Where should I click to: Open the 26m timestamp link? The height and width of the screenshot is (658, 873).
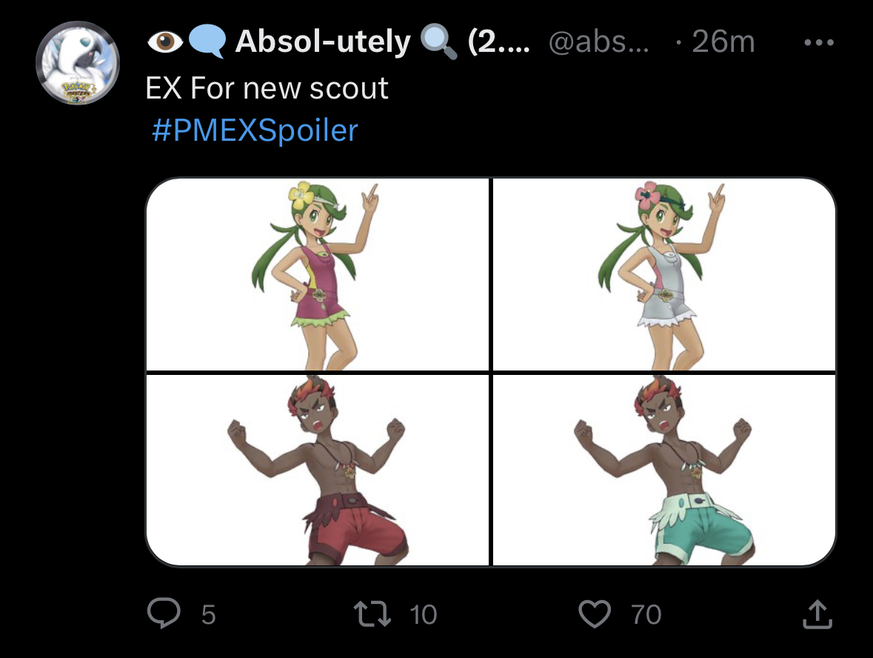723,43
